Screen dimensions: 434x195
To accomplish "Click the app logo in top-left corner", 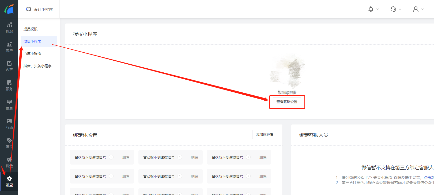I will [9, 9].
